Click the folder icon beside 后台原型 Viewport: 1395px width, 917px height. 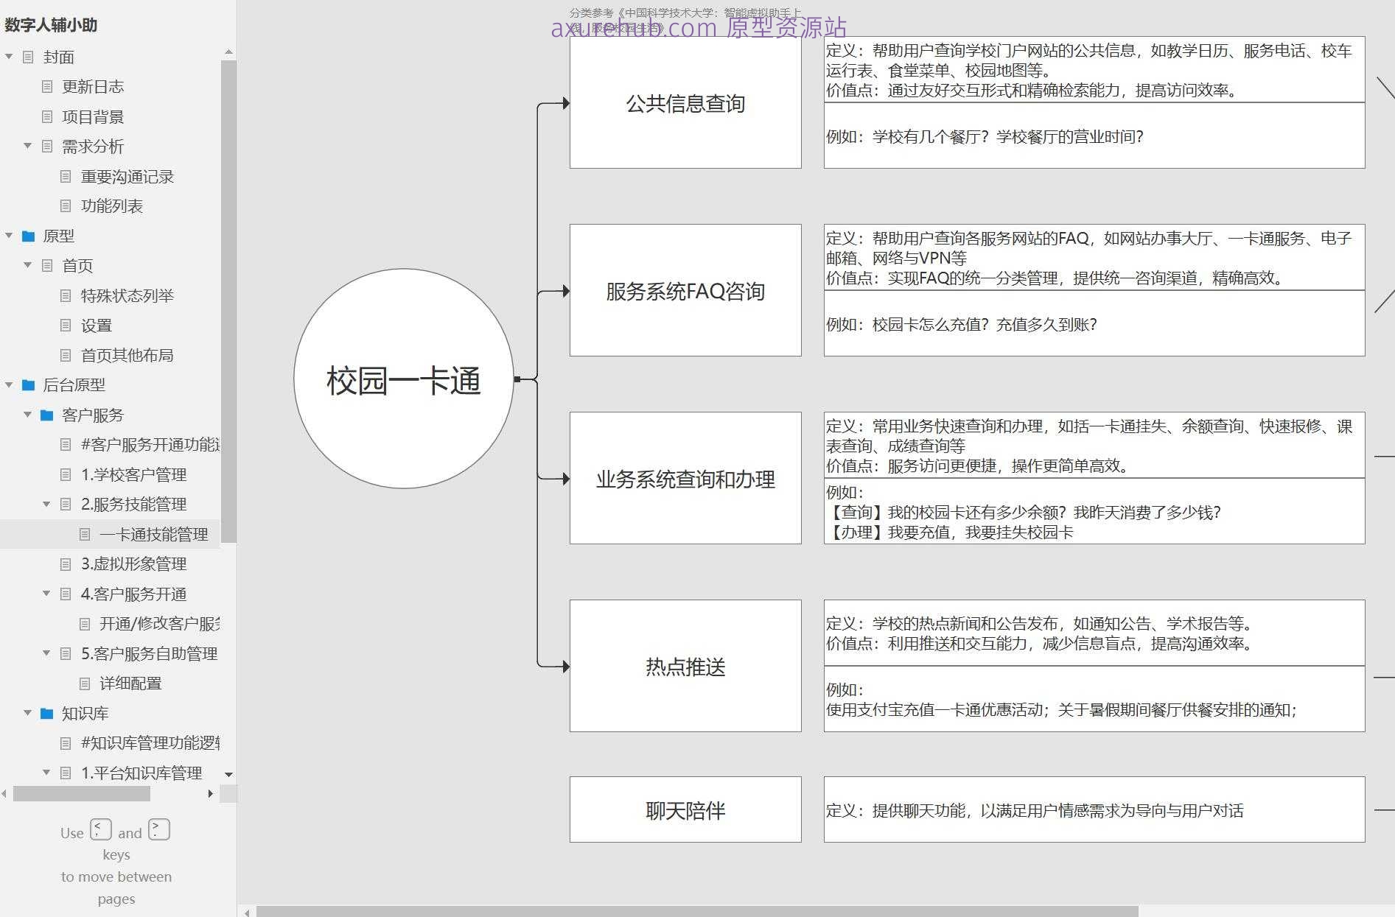(x=28, y=385)
